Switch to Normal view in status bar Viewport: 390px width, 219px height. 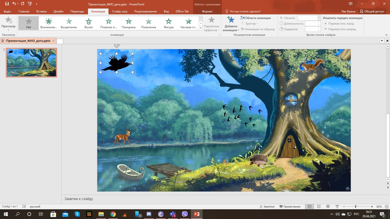pos(310,207)
